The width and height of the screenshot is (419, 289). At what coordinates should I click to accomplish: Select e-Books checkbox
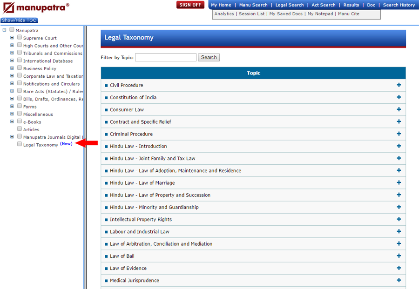click(20, 121)
